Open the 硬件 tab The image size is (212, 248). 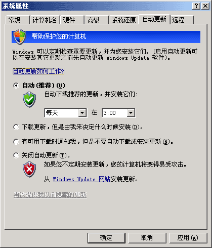72,20
